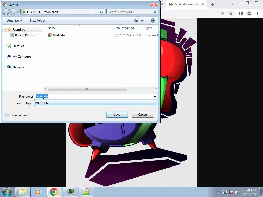Image resolution: width=263 pixels, height=197 pixels.
Task: Click VM1 in the address path
Action: tap(33, 12)
